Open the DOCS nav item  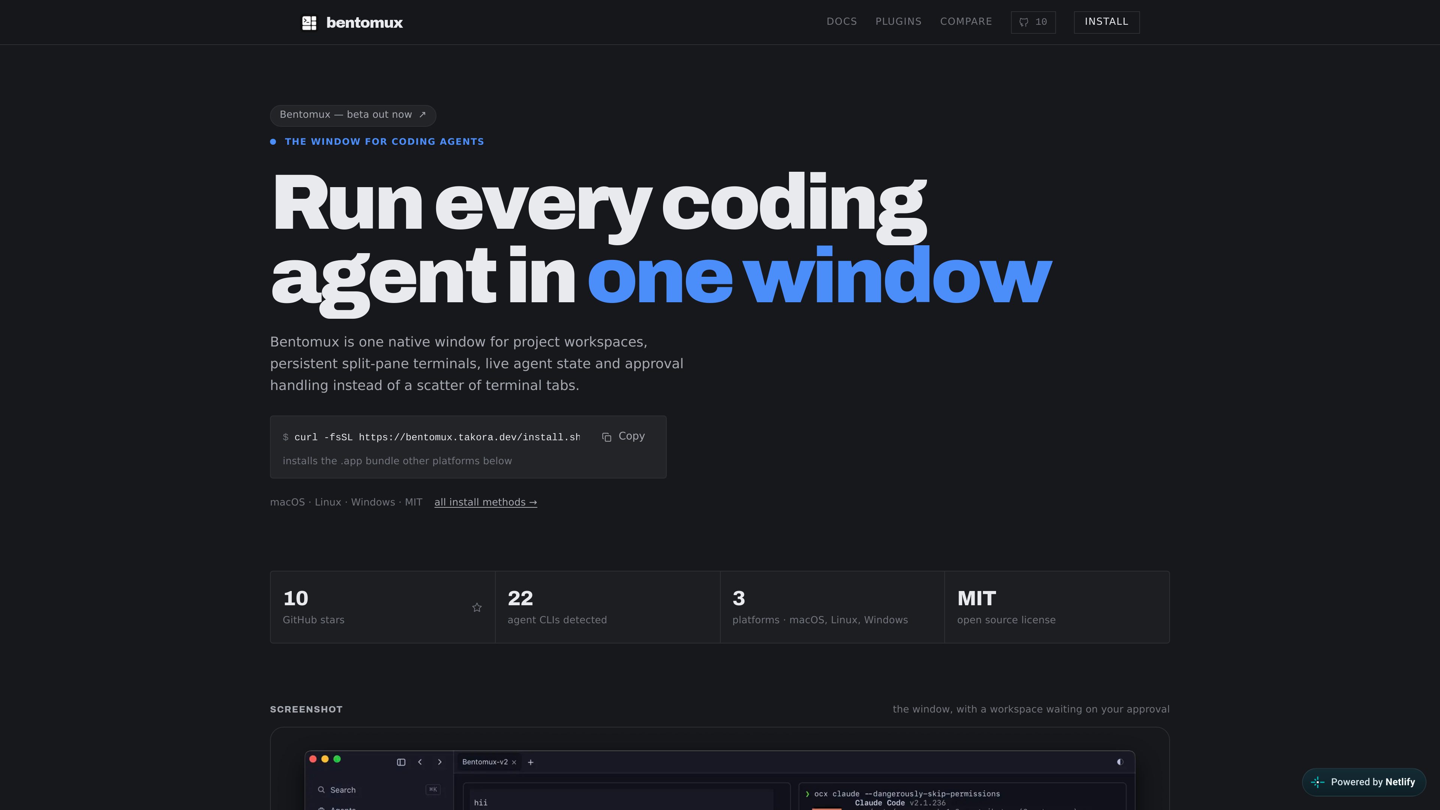pyautogui.click(x=841, y=21)
